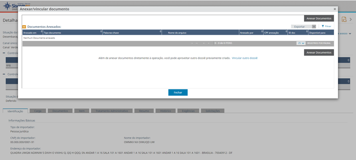This screenshot has height=160, width=356.
Task: Click the orange document icon behind dialog
Action: coord(344,19)
